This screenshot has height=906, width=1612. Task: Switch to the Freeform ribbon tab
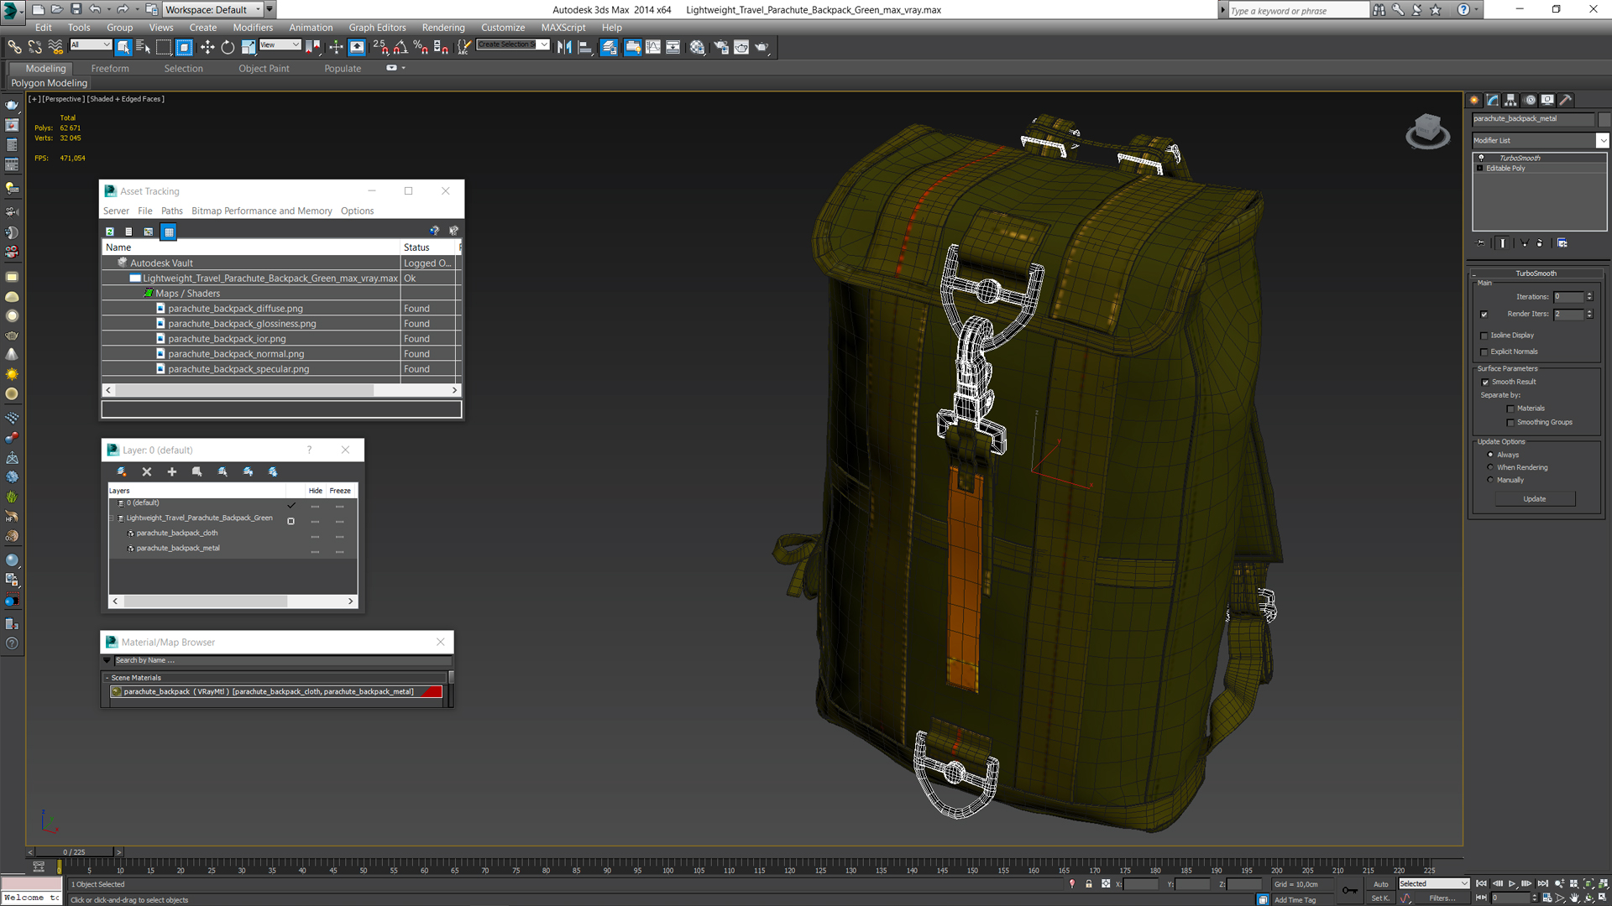[110, 69]
